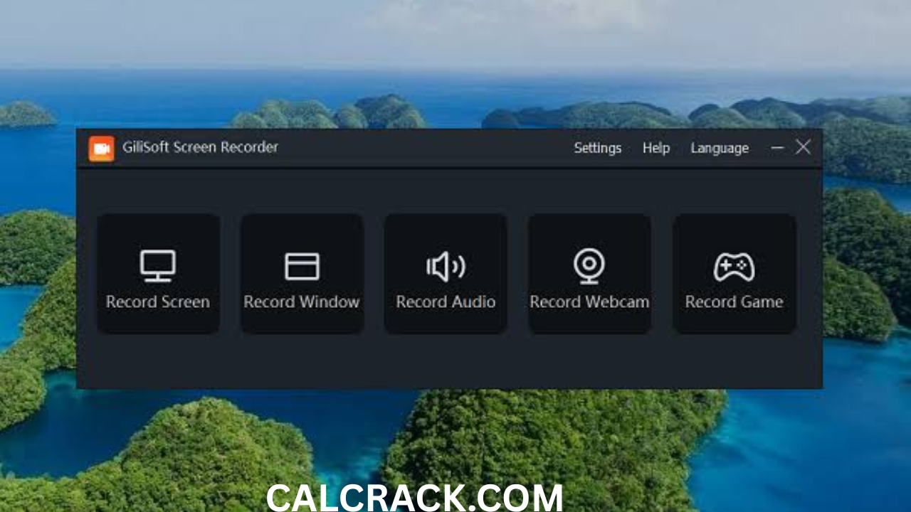Click the Record Audio label
Image resolution: width=911 pixels, height=512 pixels.
[446, 302]
